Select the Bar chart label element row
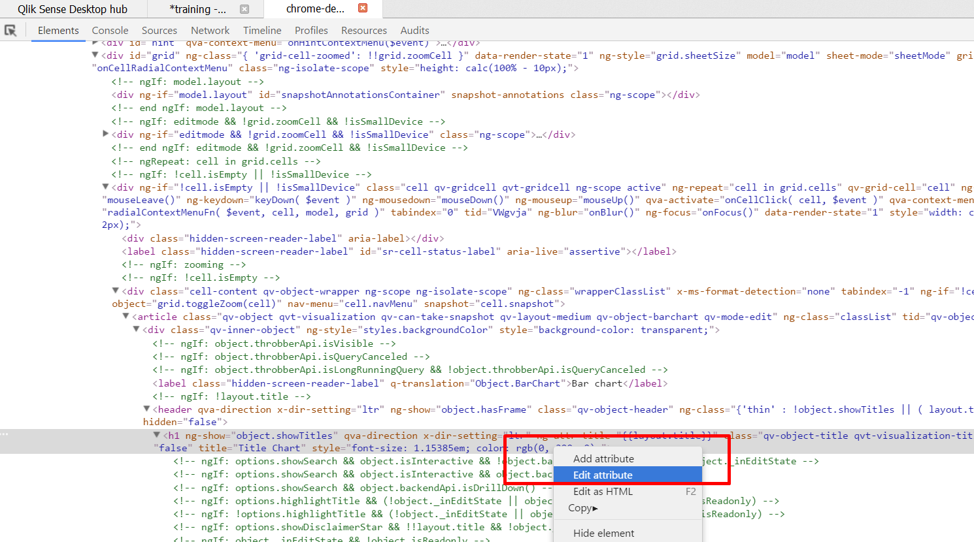 [x=410, y=383]
